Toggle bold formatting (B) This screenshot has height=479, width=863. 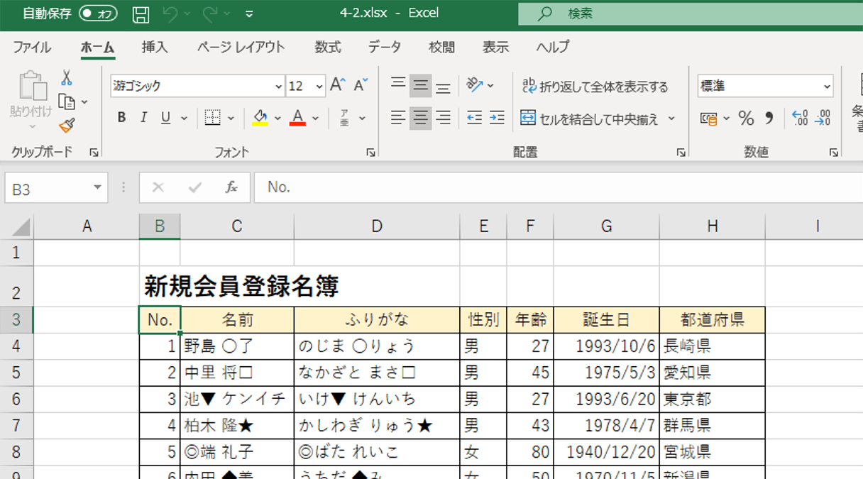121,118
